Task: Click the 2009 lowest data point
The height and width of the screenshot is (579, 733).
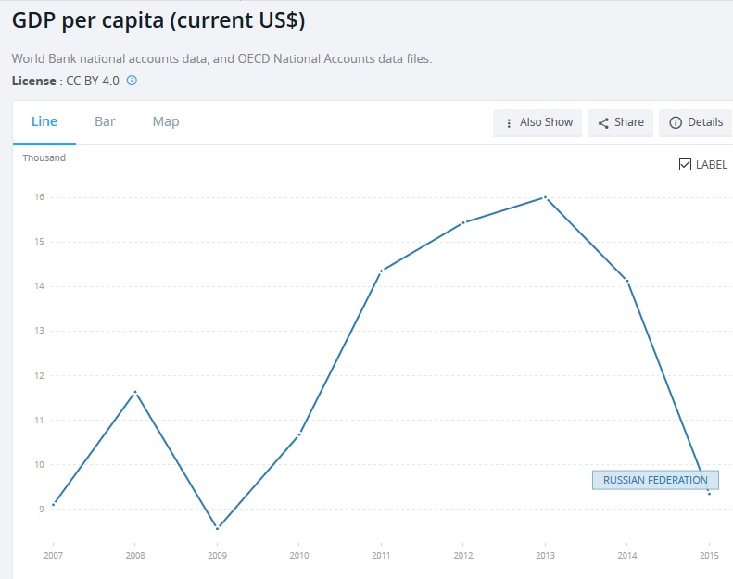Action: tap(218, 529)
